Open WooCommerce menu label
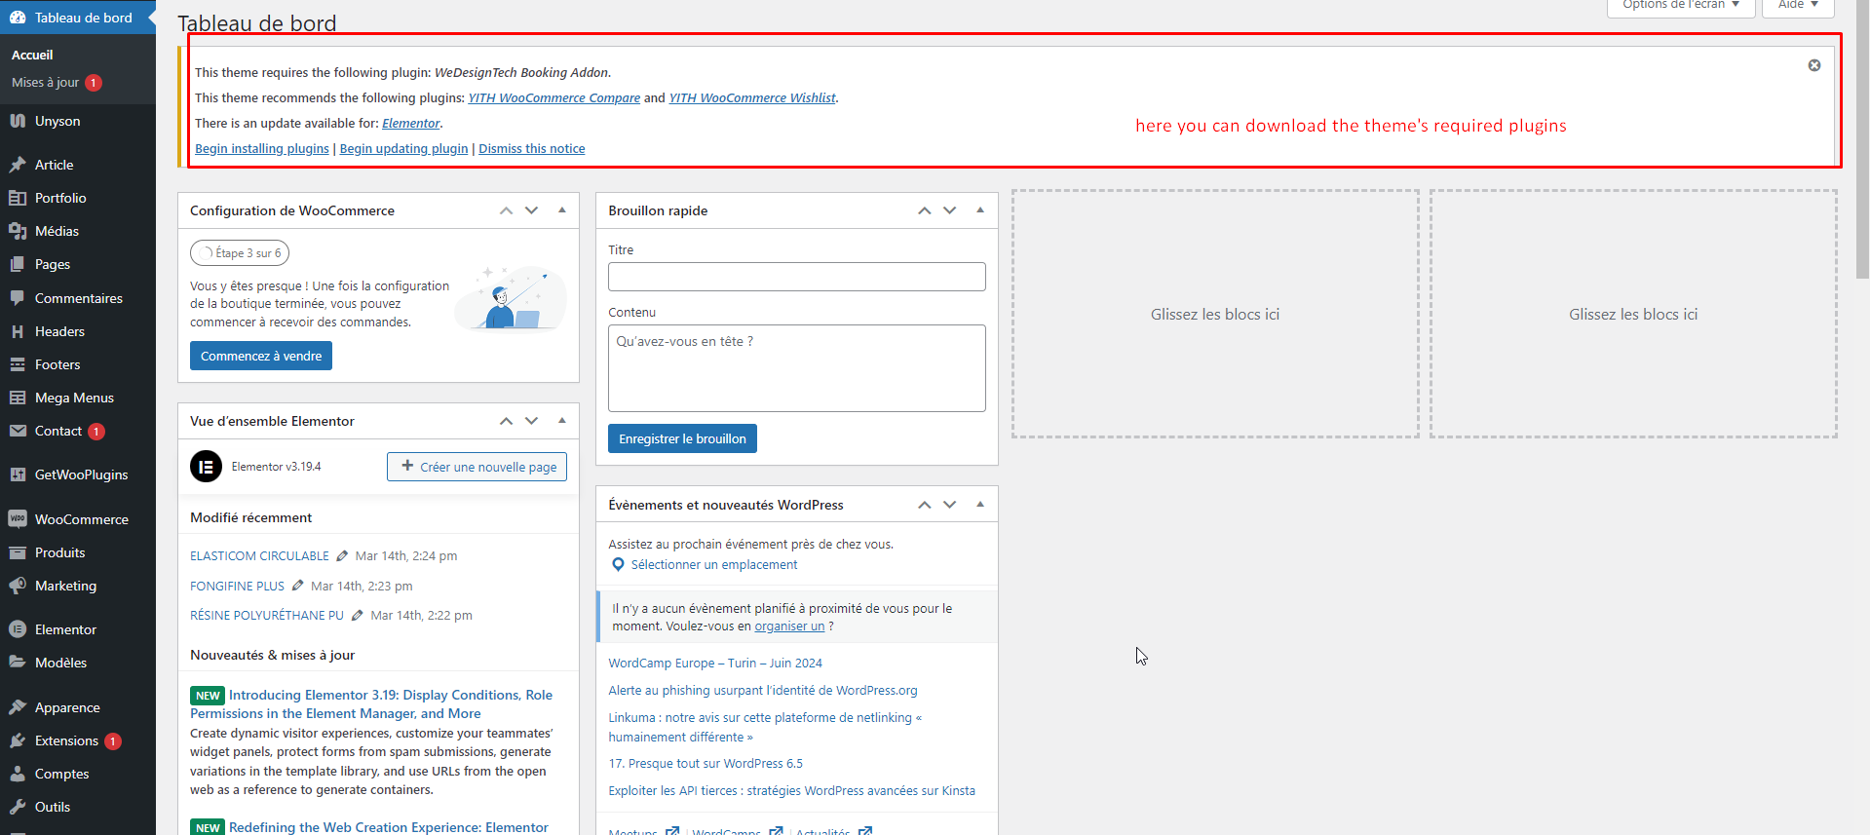This screenshot has height=835, width=1870. pyautogui.click(x=82, y=519)
